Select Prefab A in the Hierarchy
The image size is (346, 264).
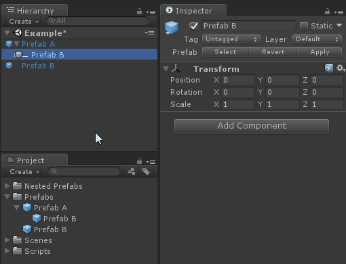tap(38, 44)
